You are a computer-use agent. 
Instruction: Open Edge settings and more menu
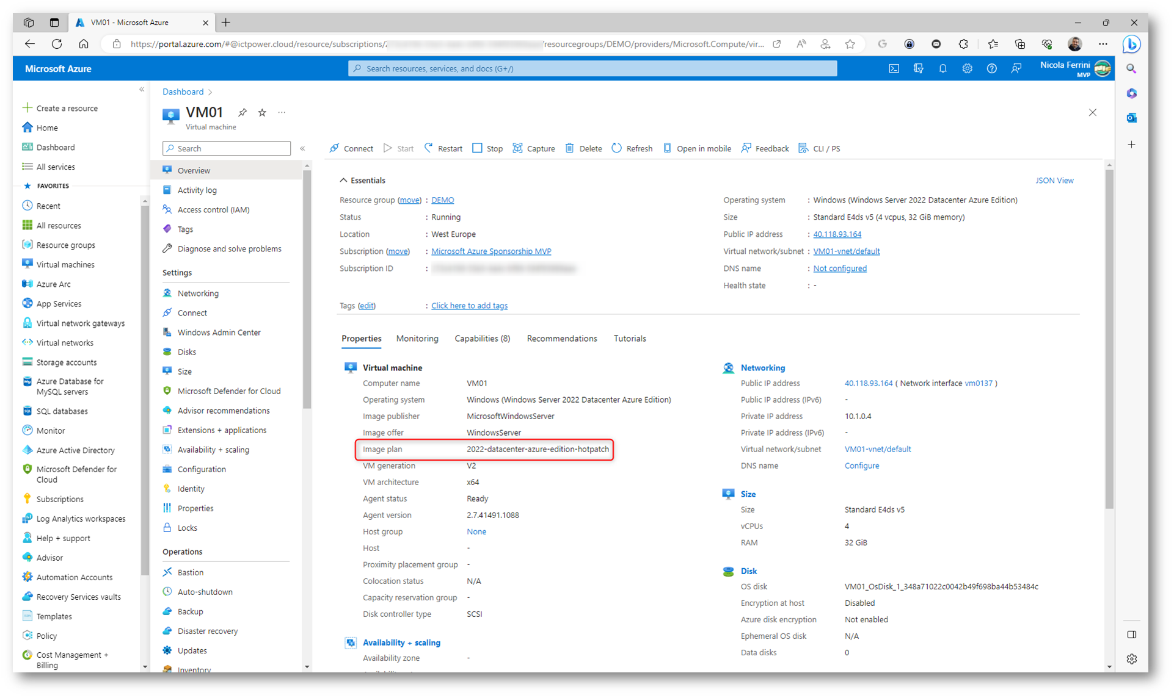click(x=1103, y=44)
